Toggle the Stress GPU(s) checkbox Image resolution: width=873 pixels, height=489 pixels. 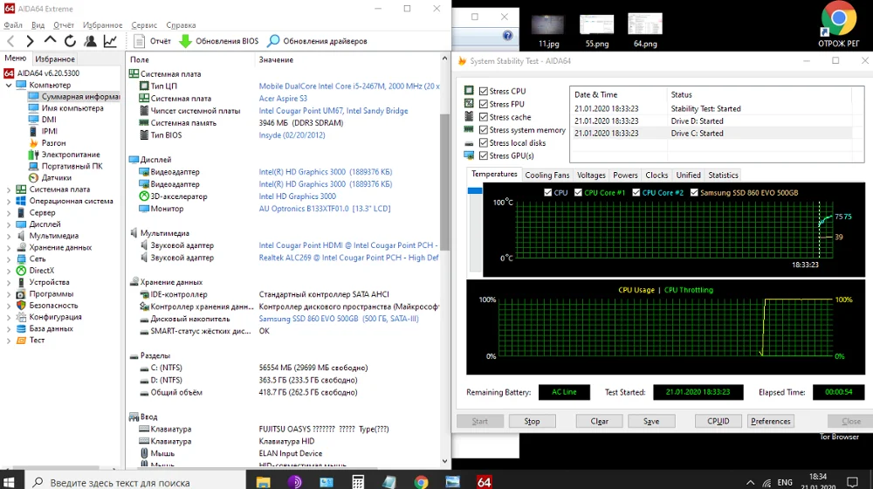pyautogui.click(x=484, y=155)
